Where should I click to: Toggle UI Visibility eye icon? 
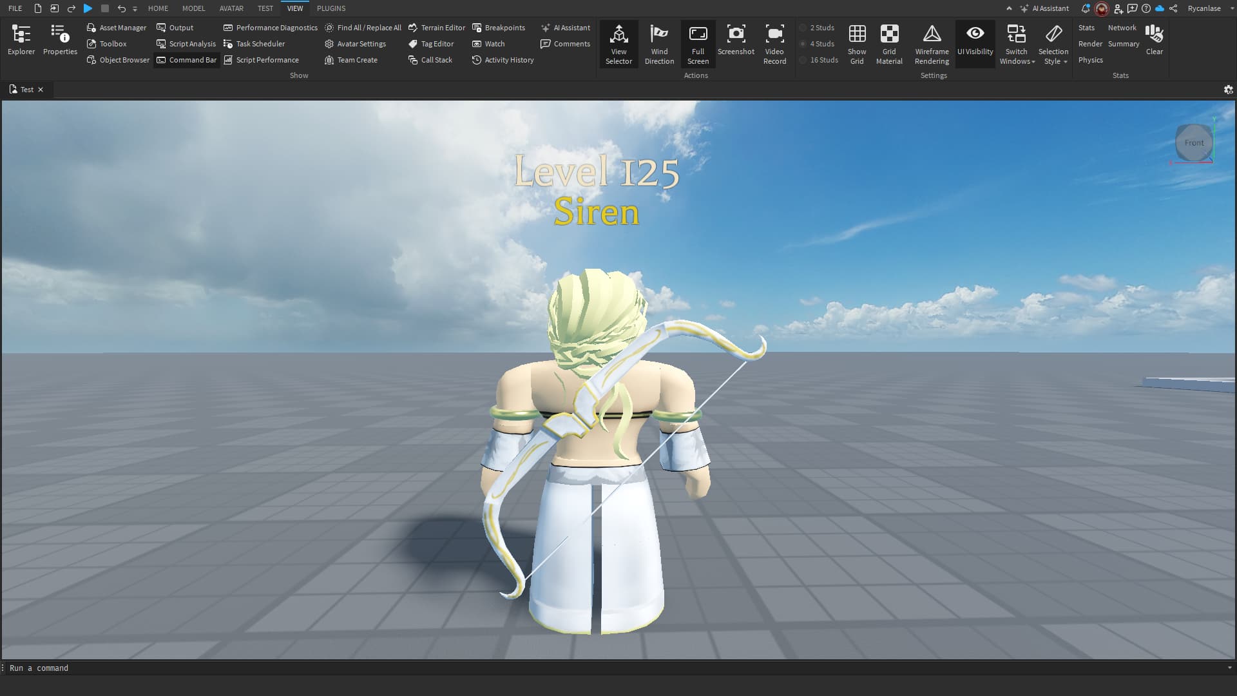[975, 34]
